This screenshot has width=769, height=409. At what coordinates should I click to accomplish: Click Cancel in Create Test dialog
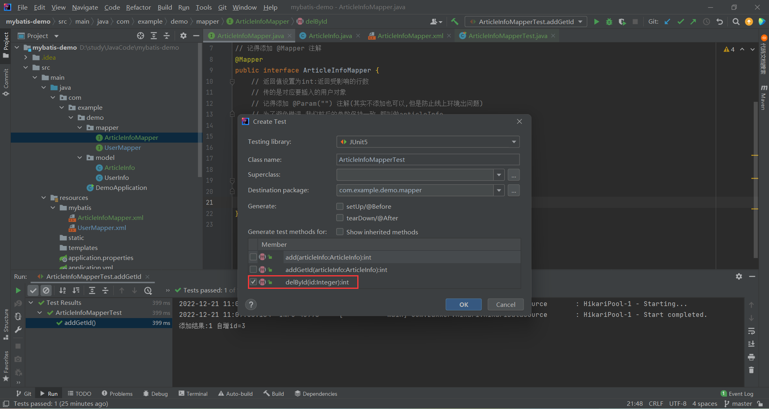(x=506, y=304)
